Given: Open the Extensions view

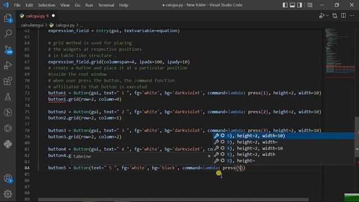Looking at the screenshot, I should click(8, 81).
